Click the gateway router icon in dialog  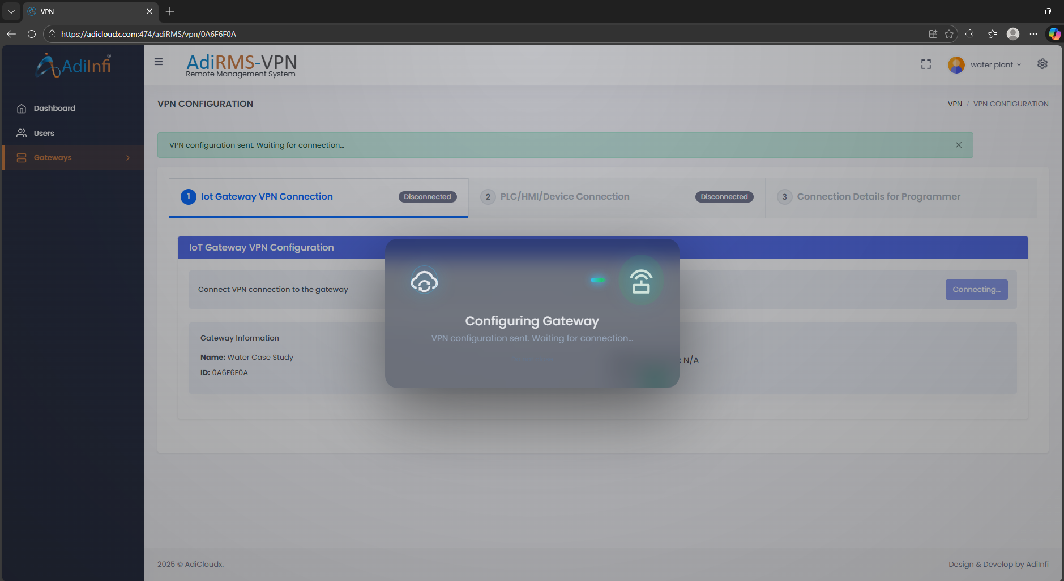(641, 281)
